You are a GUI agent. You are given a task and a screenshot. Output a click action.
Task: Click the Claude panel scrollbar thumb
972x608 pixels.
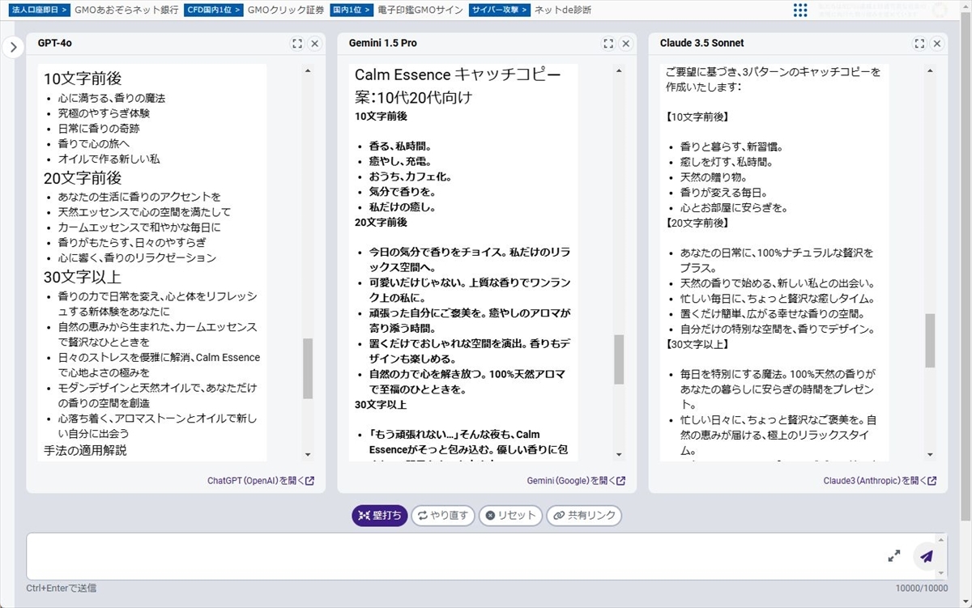pos(930,341)
